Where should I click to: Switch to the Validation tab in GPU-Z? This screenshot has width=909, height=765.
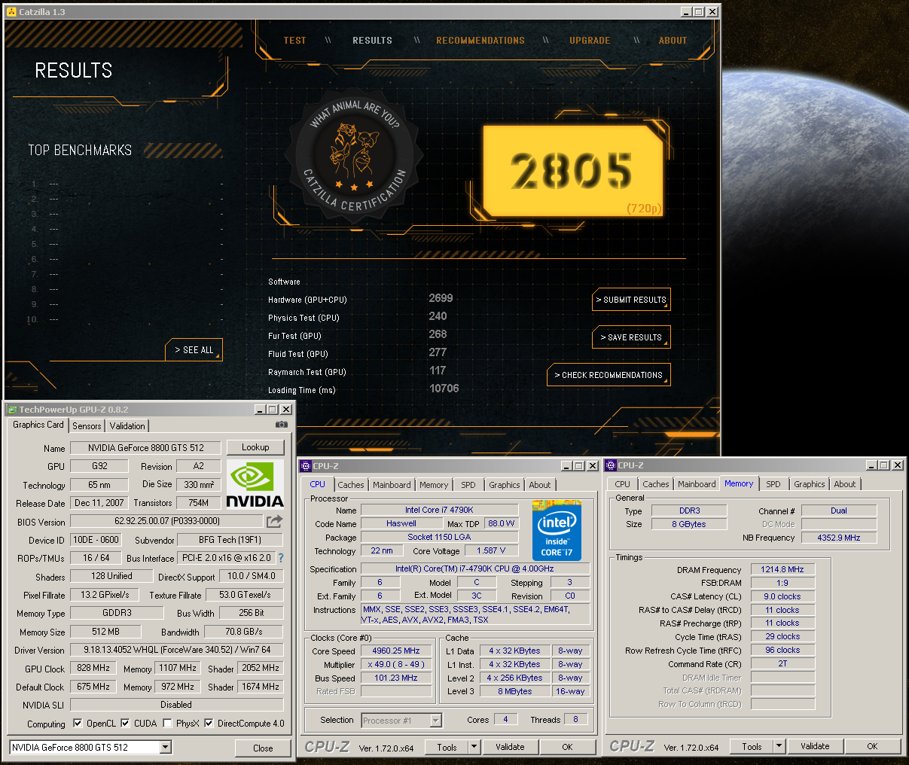127,426
